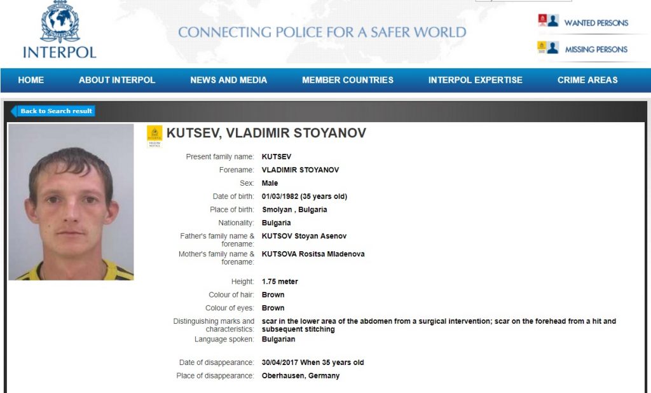Screen dimensions: 651x393
Task: Click the Back to Search result arrow
Action: coord(13,111)
